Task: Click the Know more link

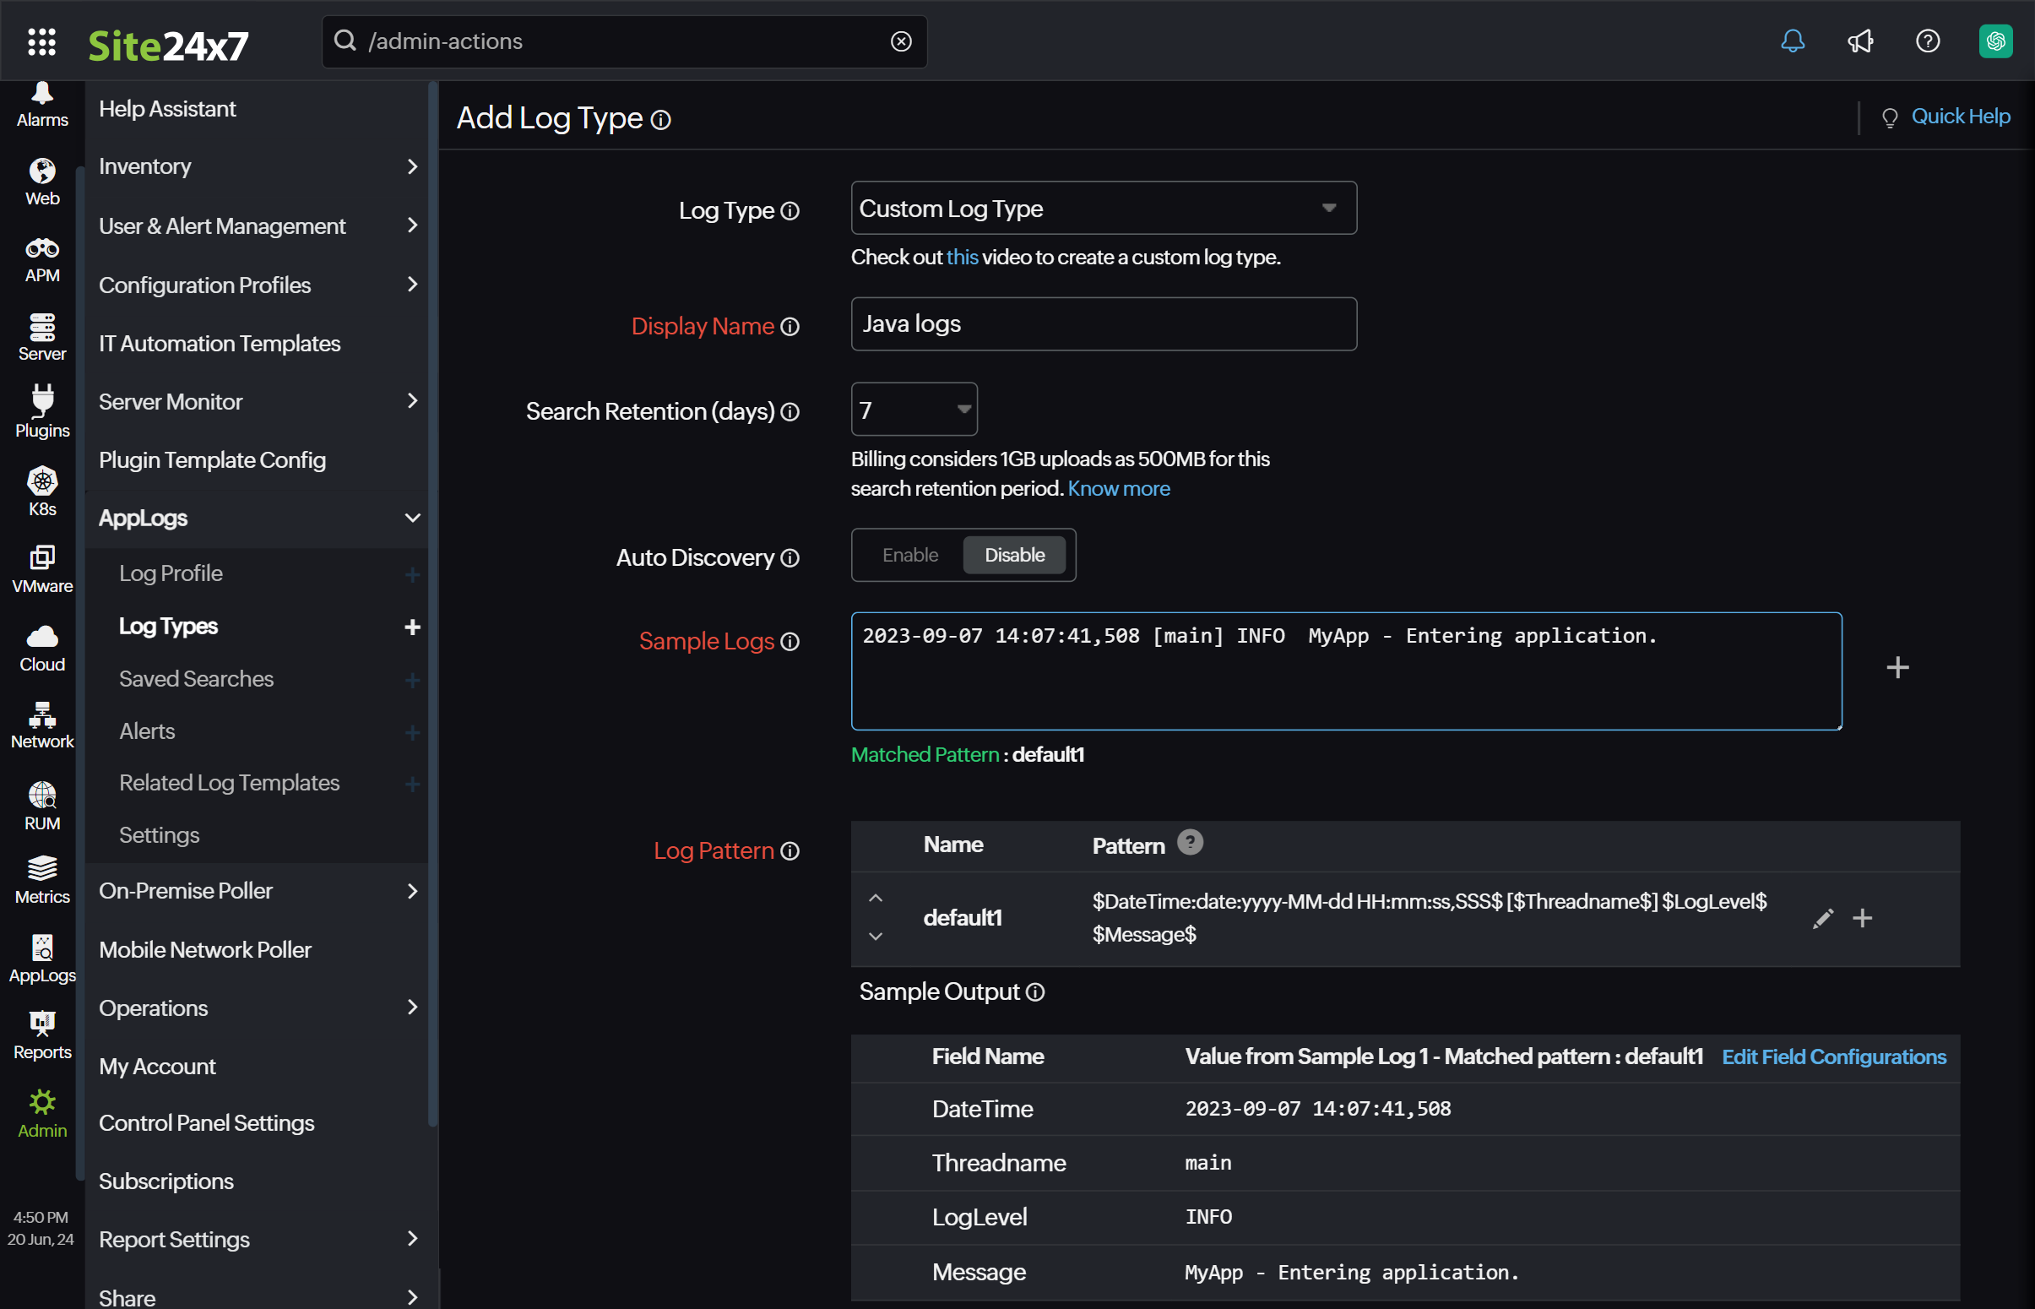Action: point(1117,486)
